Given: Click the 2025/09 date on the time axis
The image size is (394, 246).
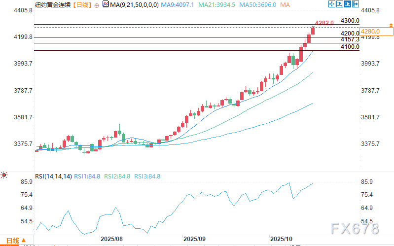Looking at the screenshot, I should point(194,239).
